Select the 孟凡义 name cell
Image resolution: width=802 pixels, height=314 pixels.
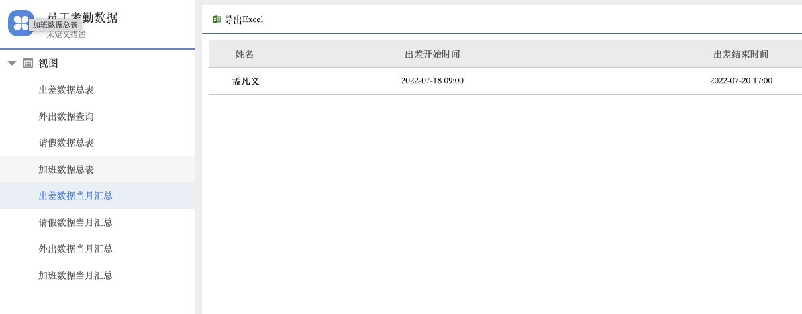[246, 81]
